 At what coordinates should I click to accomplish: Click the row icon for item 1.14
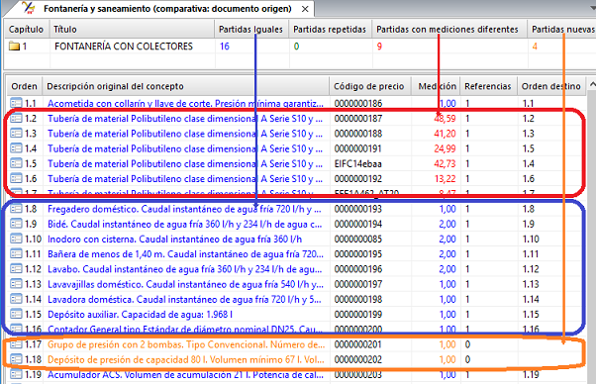(x=16, y=299)
